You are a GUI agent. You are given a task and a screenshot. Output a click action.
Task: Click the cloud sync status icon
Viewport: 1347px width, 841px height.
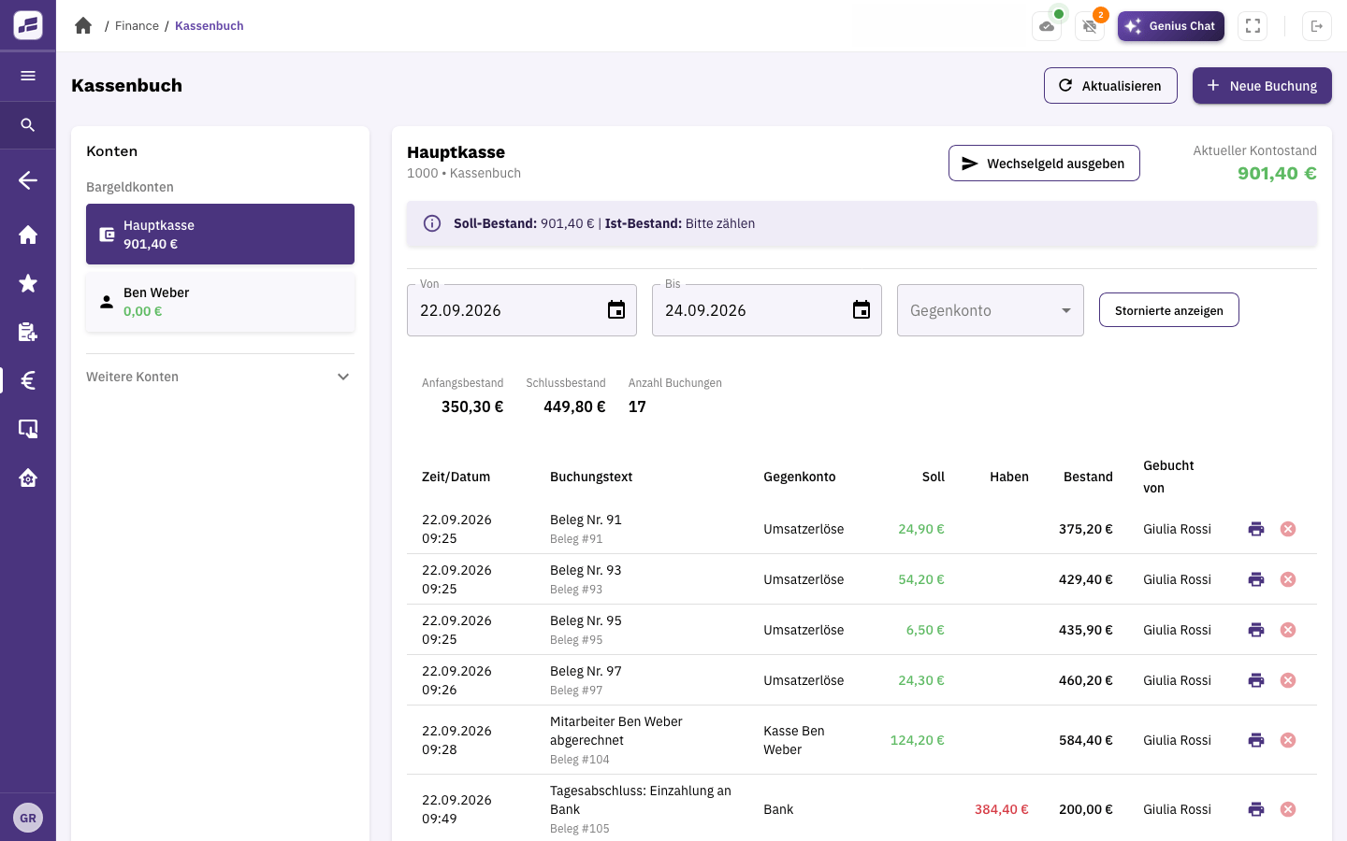pyautogui.click(x=1047, y=26)
